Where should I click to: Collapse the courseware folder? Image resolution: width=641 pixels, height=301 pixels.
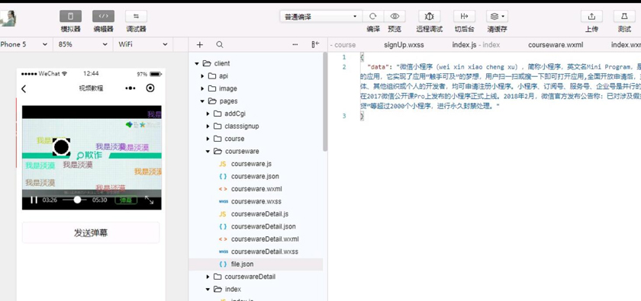[208, 152]
